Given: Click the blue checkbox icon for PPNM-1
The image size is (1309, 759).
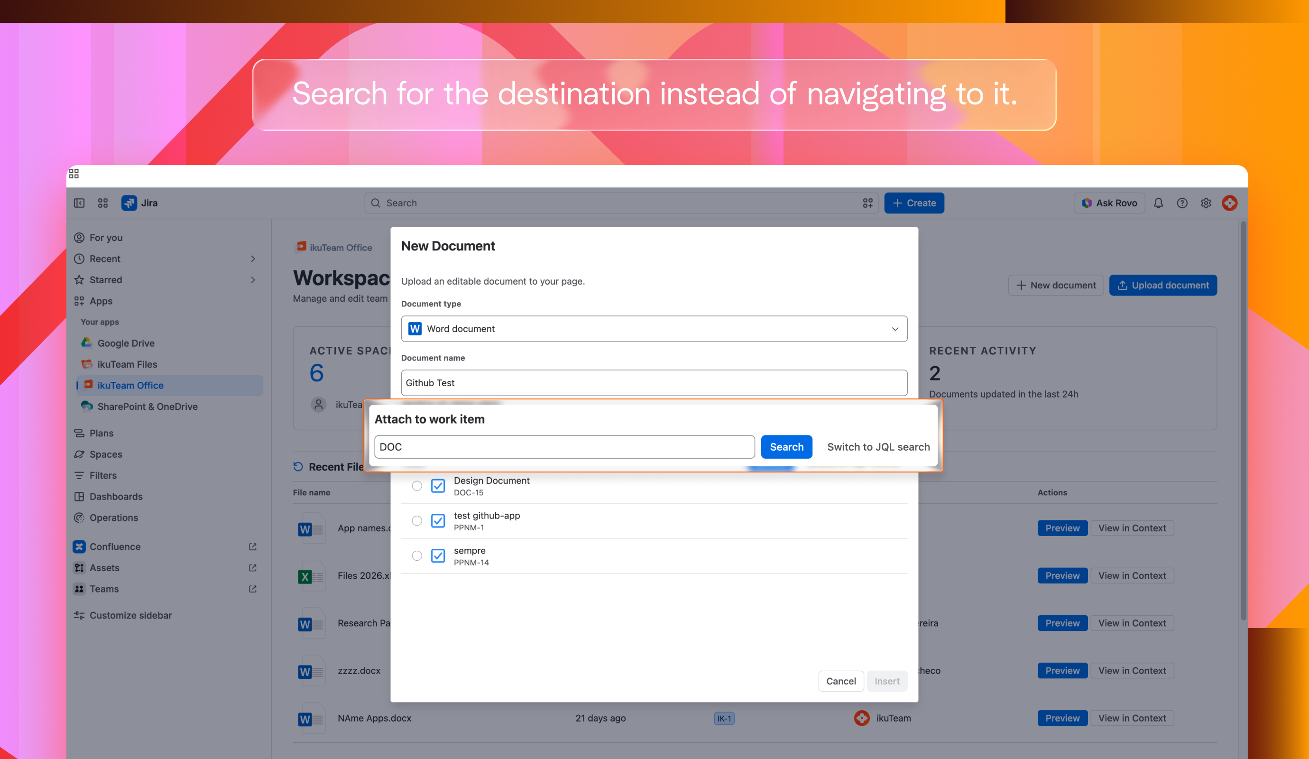Looking at the screenshot, I should [438, 520].
